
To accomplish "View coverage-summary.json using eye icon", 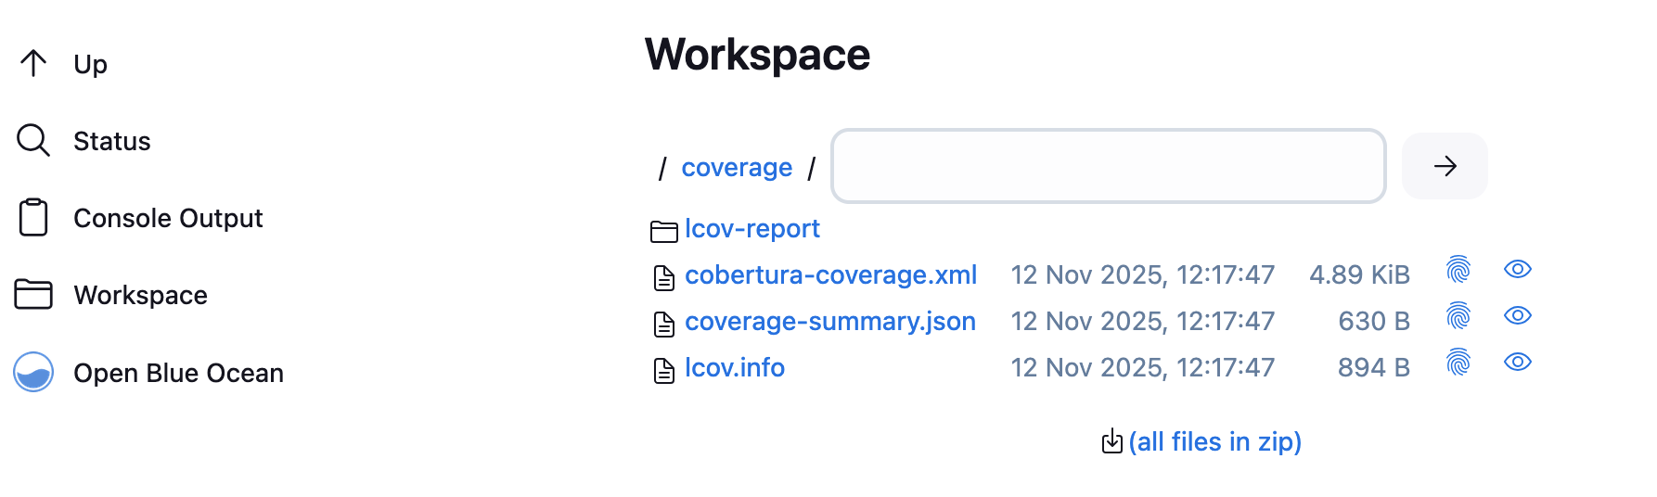I will (1517, 316).
